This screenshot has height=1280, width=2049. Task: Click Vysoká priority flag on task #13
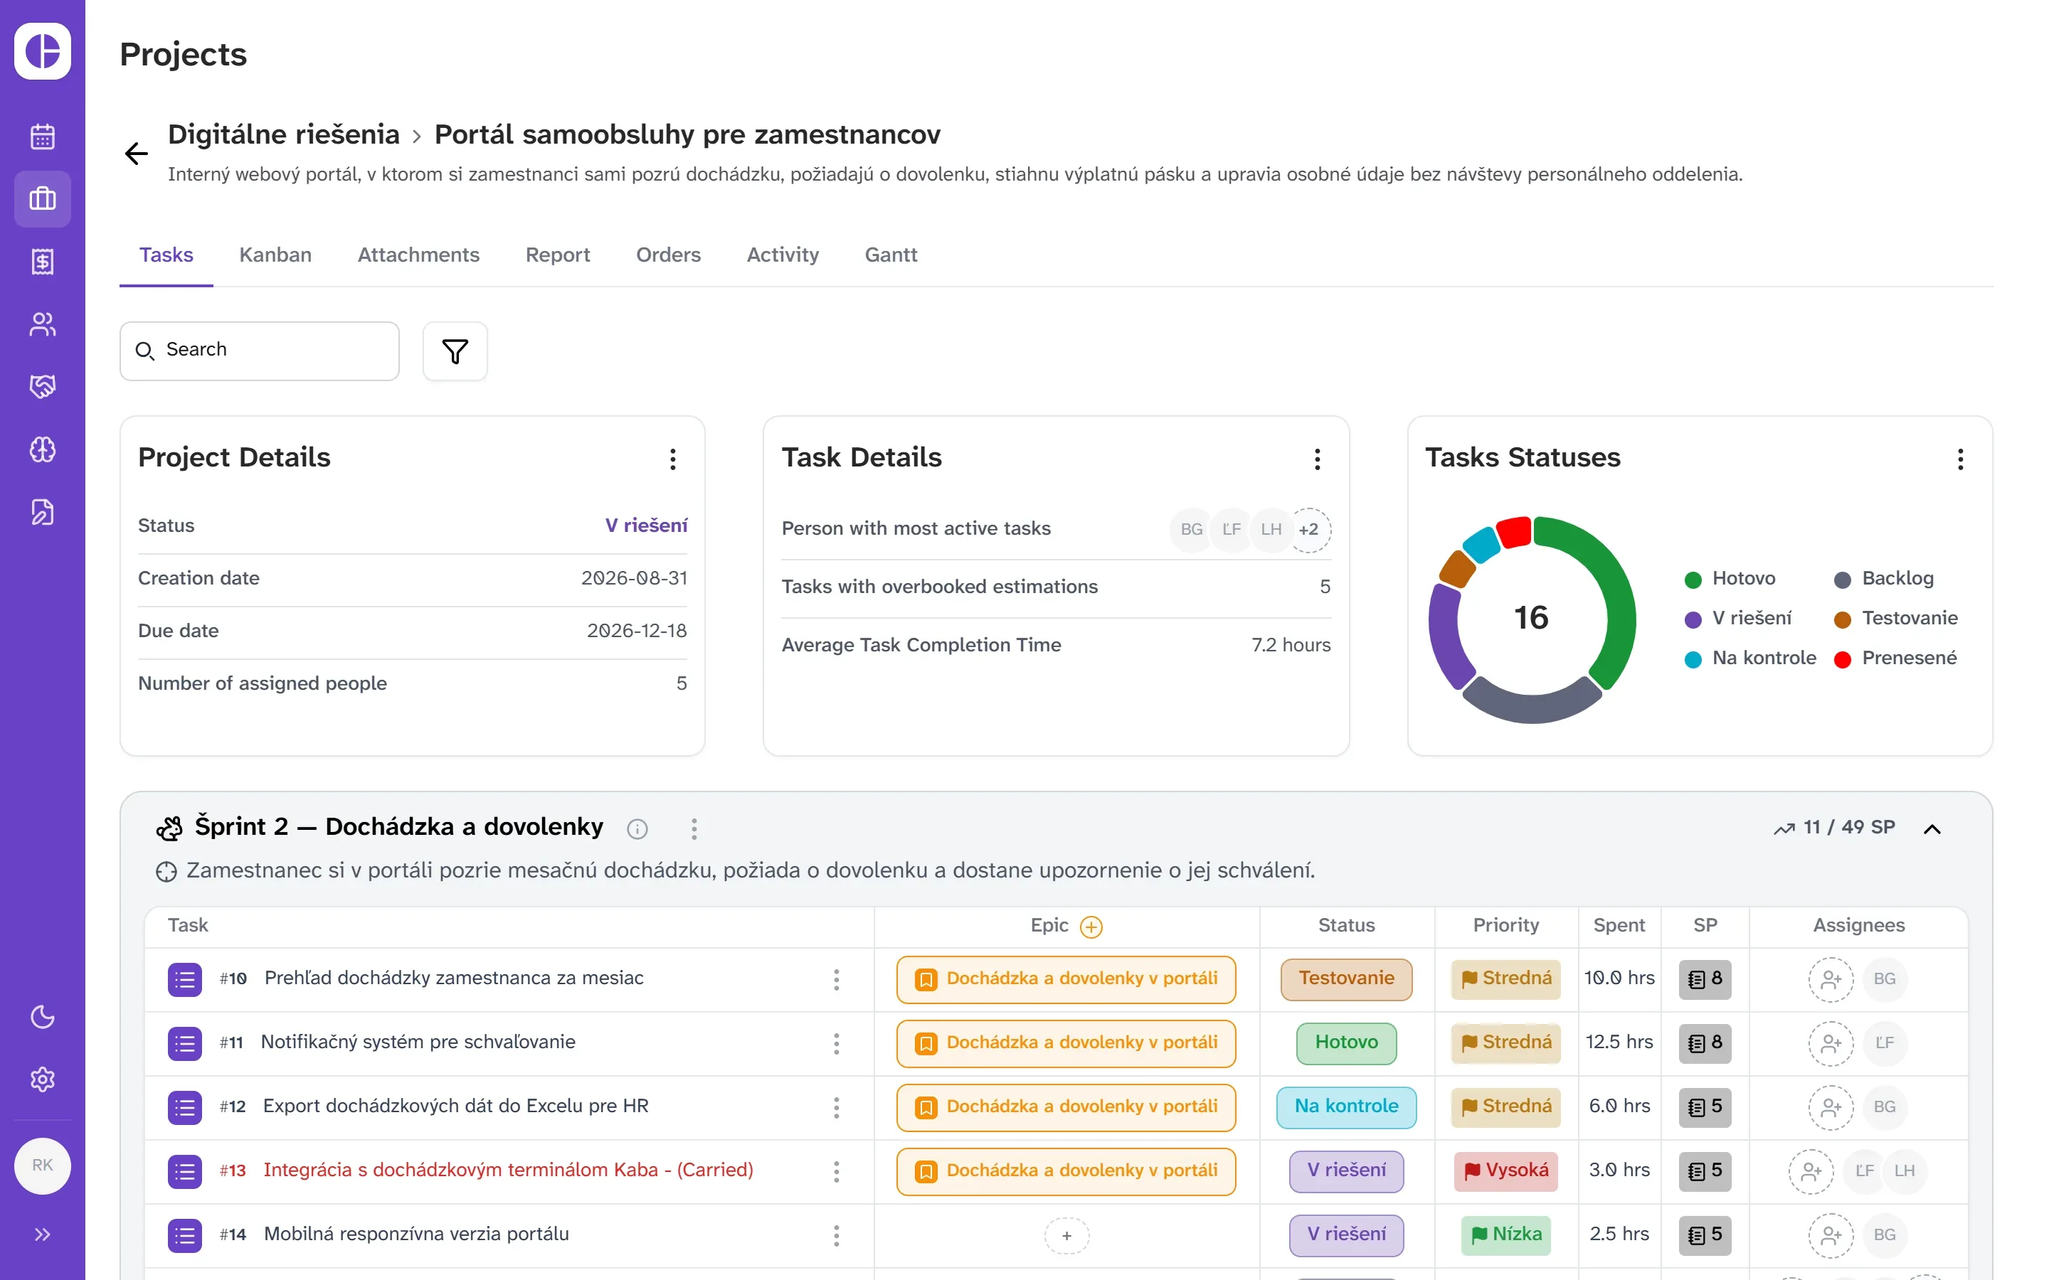[1506, 1170]
